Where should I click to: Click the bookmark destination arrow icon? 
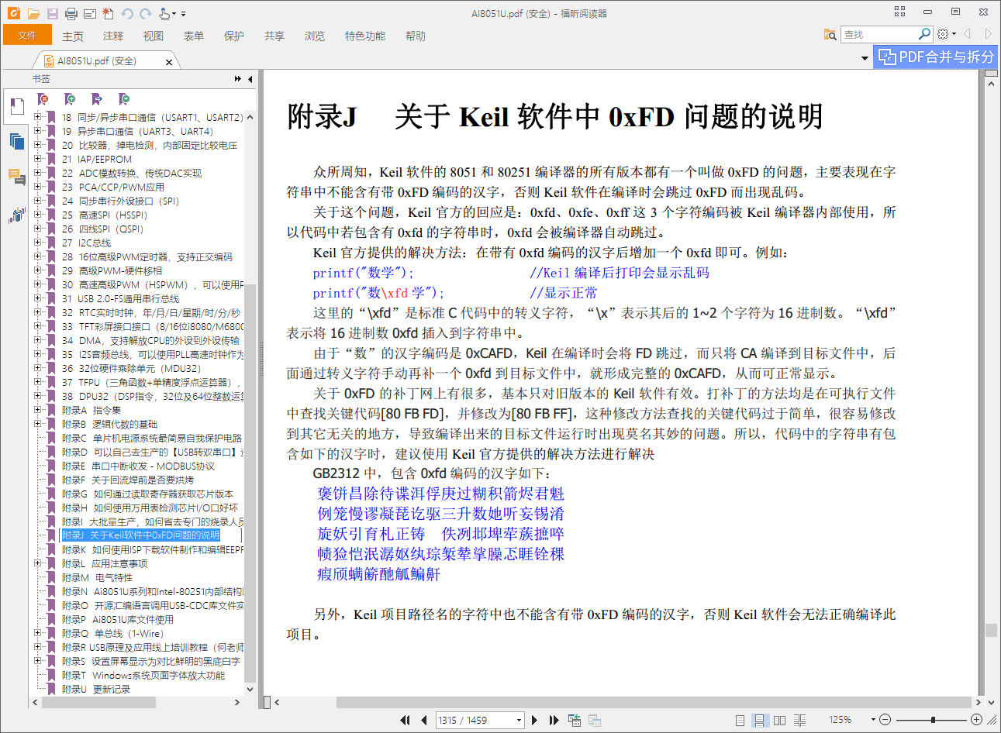pos(97,99)
